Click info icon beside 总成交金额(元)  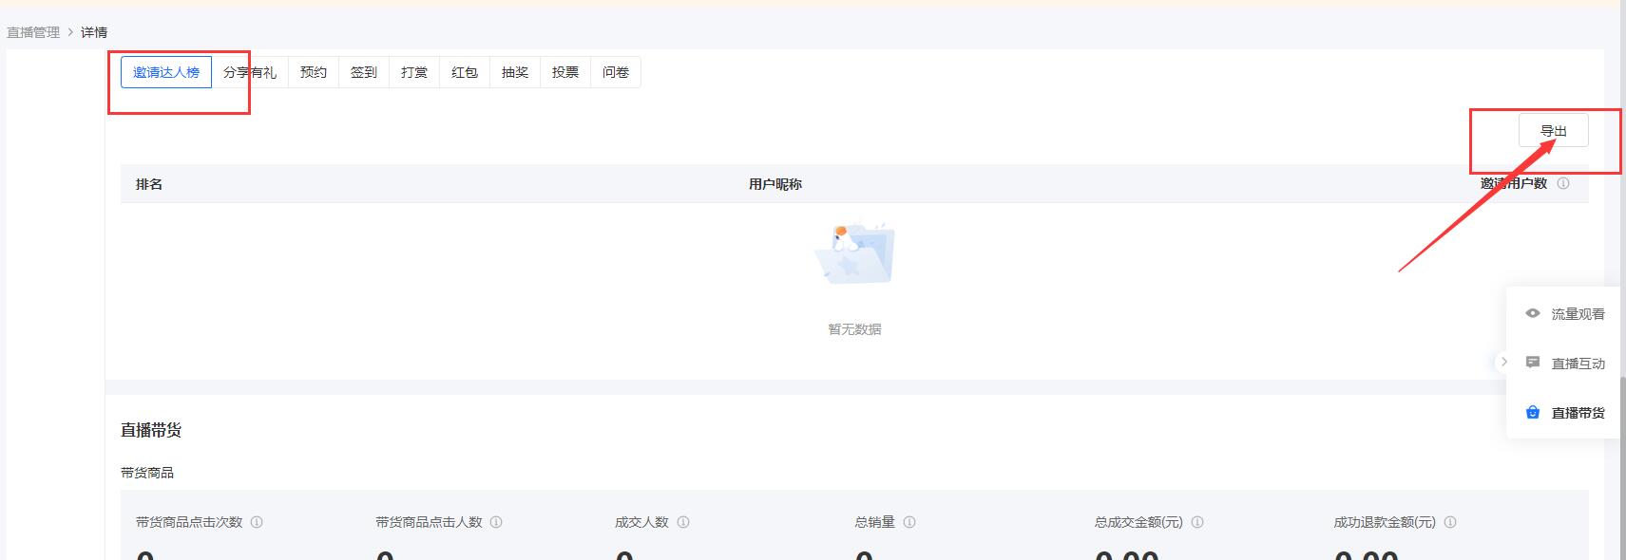click(x=1197, y=522)
